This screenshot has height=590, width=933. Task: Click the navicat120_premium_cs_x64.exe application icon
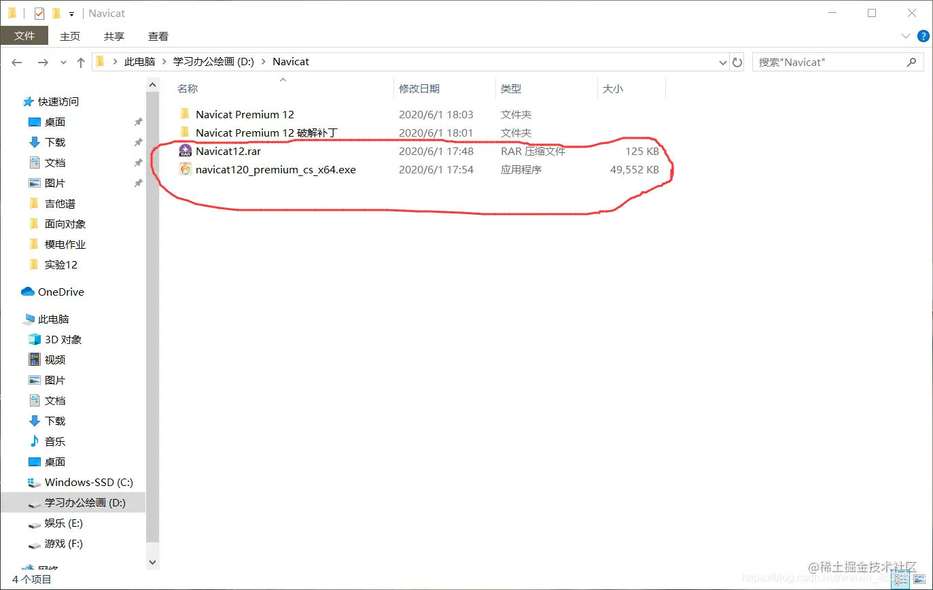click(x=186, y=169)
